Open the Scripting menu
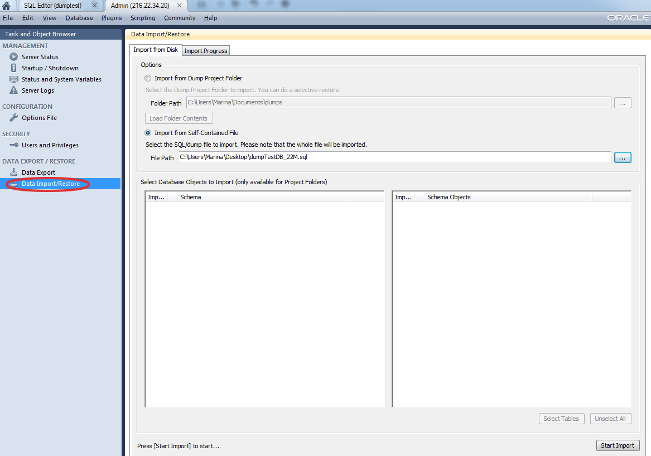The width and height of the screenshot is (651, 456). [x=143, y=18]
